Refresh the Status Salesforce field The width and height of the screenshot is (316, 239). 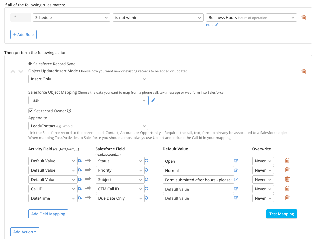tap(146, 161)
